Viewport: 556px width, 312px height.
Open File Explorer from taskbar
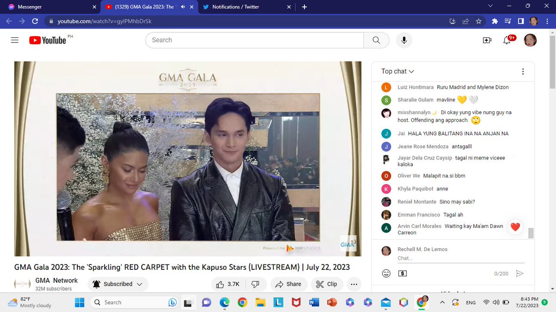(260, 302)
